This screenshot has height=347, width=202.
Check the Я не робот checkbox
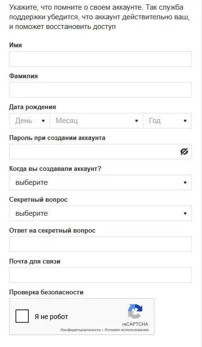point(22,316)
